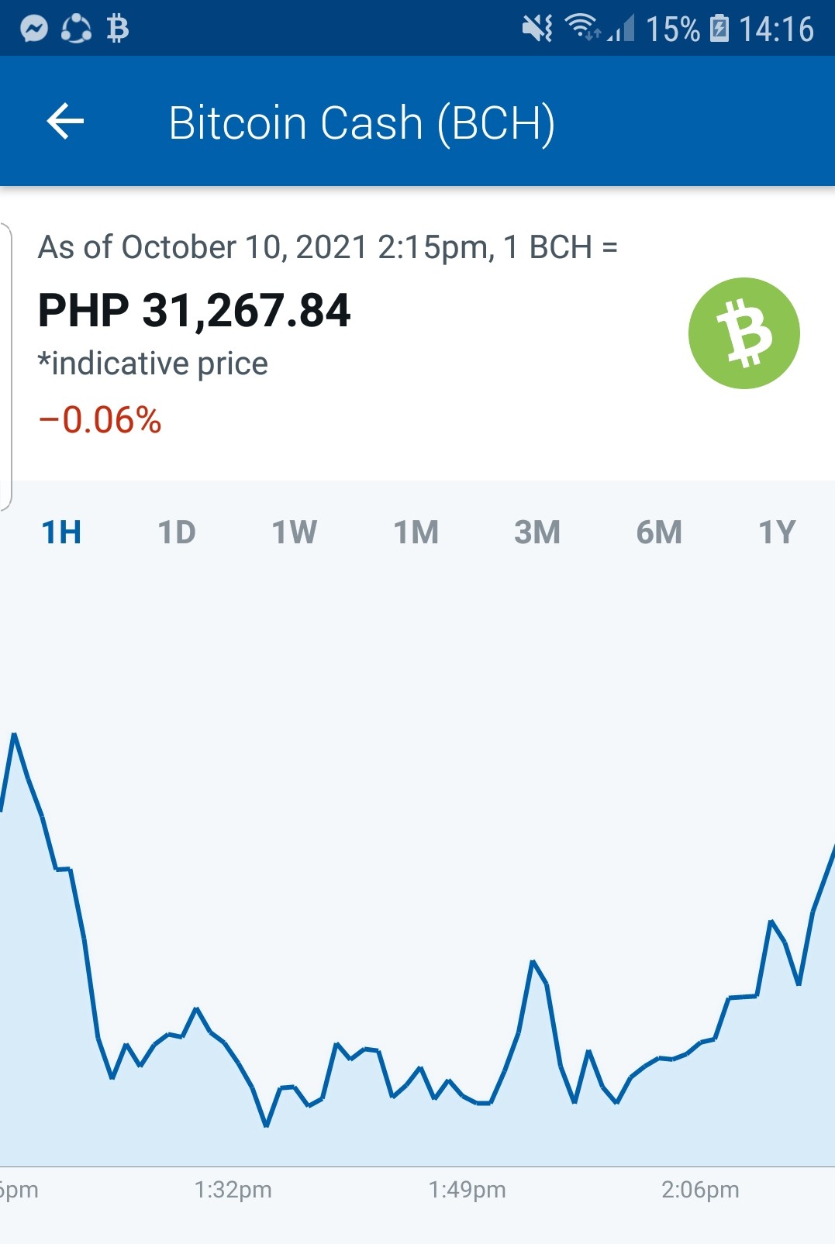Show the 6M price chart
This screenshot has width=835, height=1244.
coord(659,532)
